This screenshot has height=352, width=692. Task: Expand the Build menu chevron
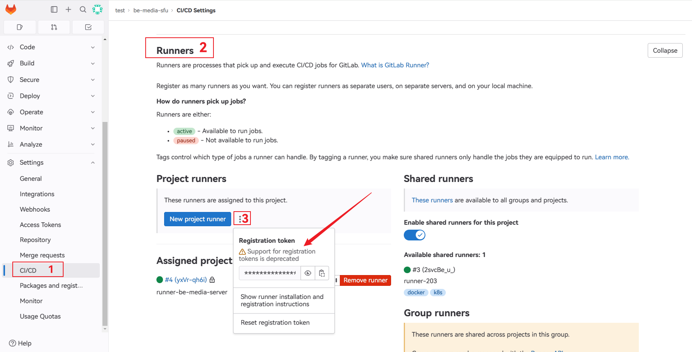tap(93, 63)
